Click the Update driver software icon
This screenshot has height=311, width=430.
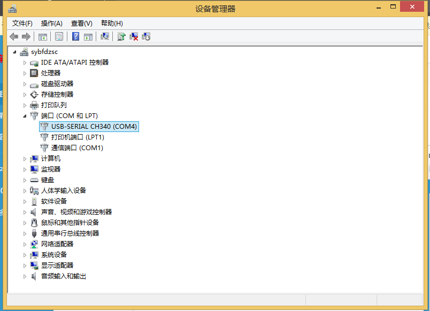point(121,36)
